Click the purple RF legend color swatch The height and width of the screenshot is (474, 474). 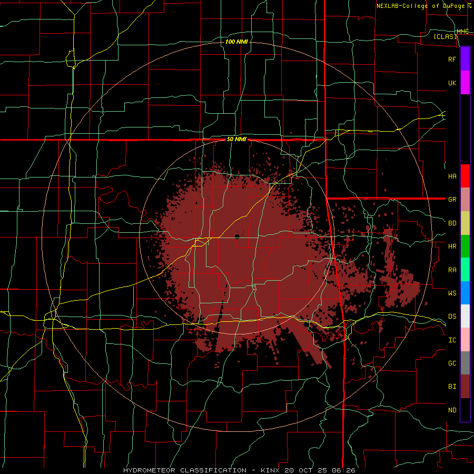[x=465, y=59]
